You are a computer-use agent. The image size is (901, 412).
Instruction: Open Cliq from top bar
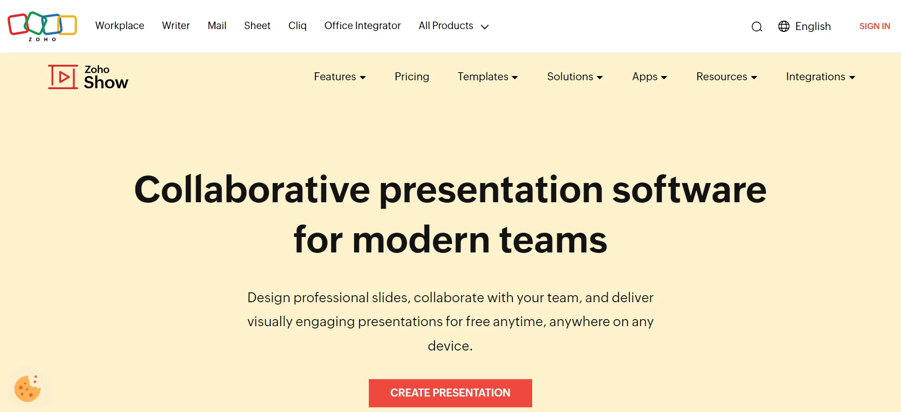coord(298,26)
